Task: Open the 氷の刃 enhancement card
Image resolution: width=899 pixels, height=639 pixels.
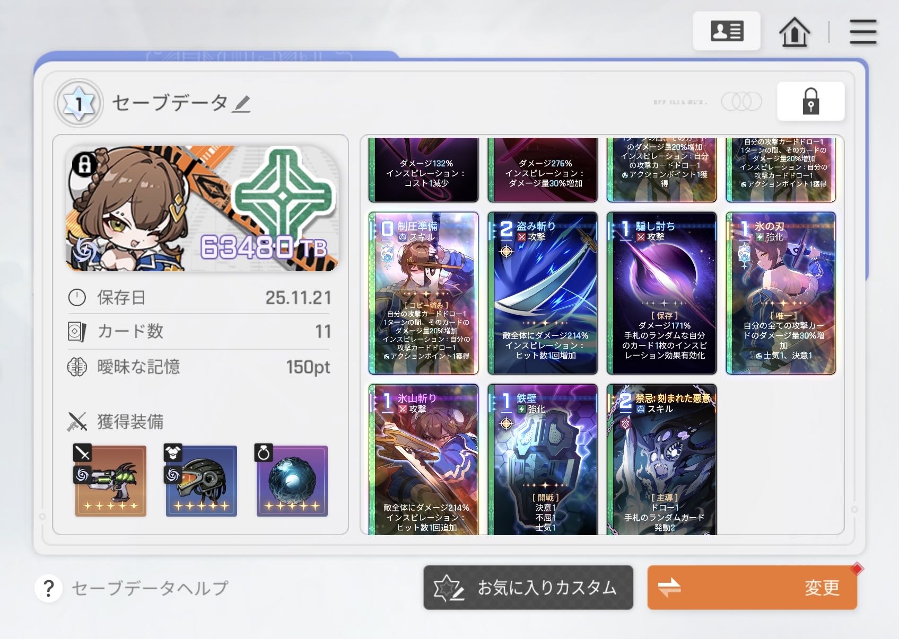Action: tap(781, 294)
